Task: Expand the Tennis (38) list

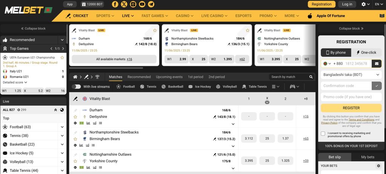Action: 62,136
